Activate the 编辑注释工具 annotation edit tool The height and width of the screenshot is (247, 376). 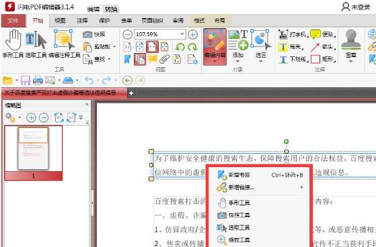click(65, 44)
